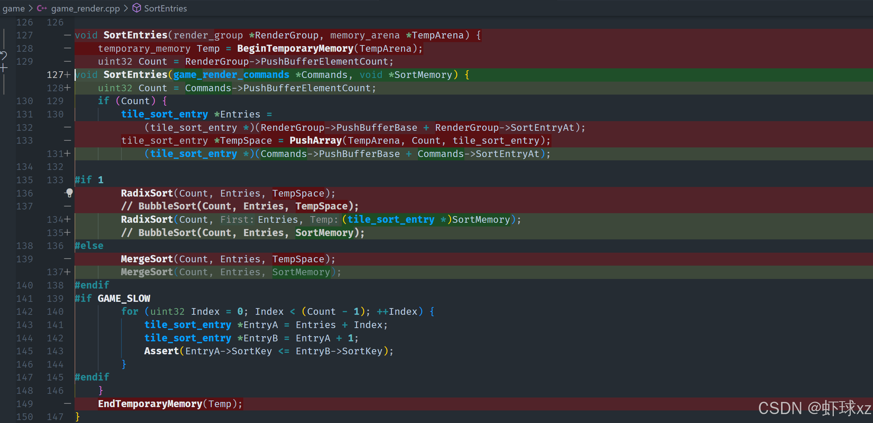Click the game_render_commands type link
The height and width of the screenshot is (423, 873).
click(x=231, y=75)
